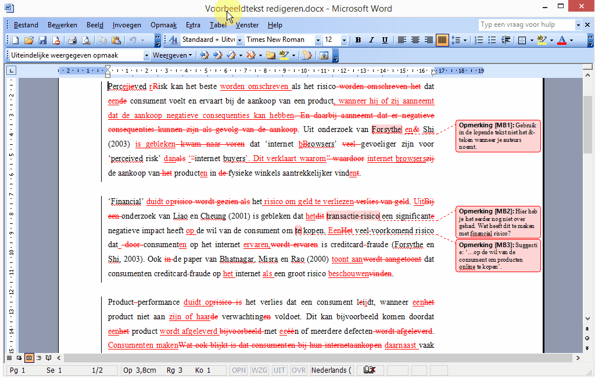
Task: Open line spacing dropdown arrow
Action: pyautogui.click(x=465, y=40)
